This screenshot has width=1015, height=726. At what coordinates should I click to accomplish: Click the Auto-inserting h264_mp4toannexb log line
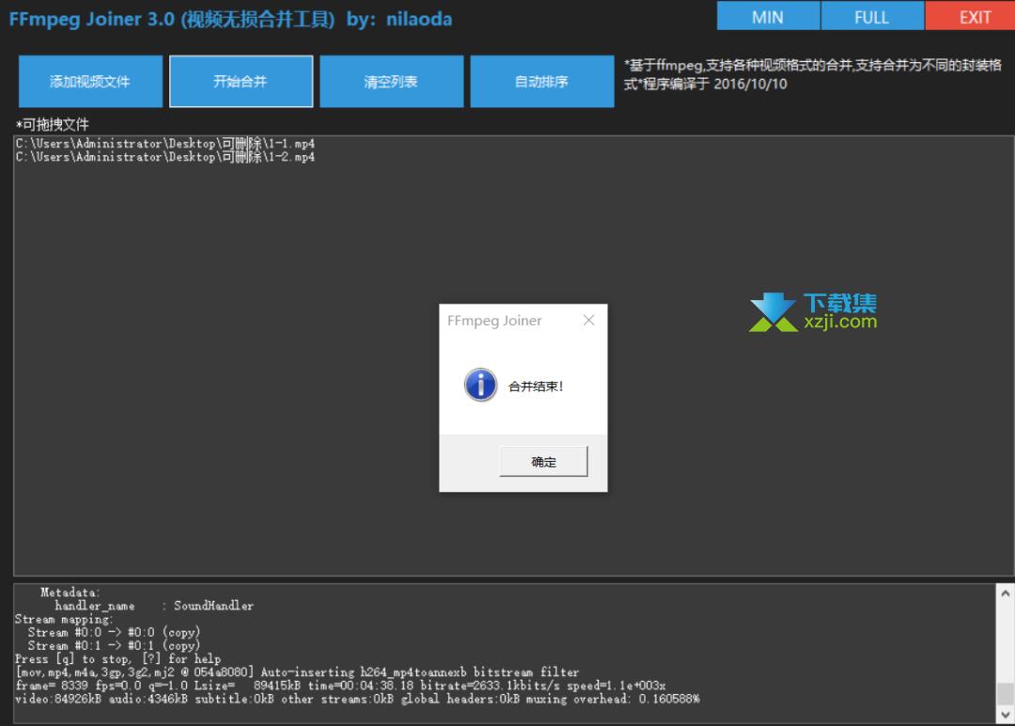coord(297,672)
